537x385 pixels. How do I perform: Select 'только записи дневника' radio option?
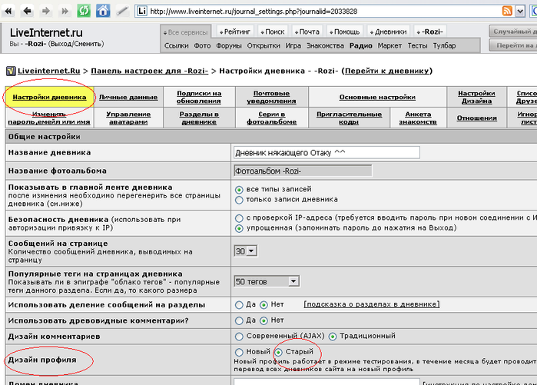(239, 200)
